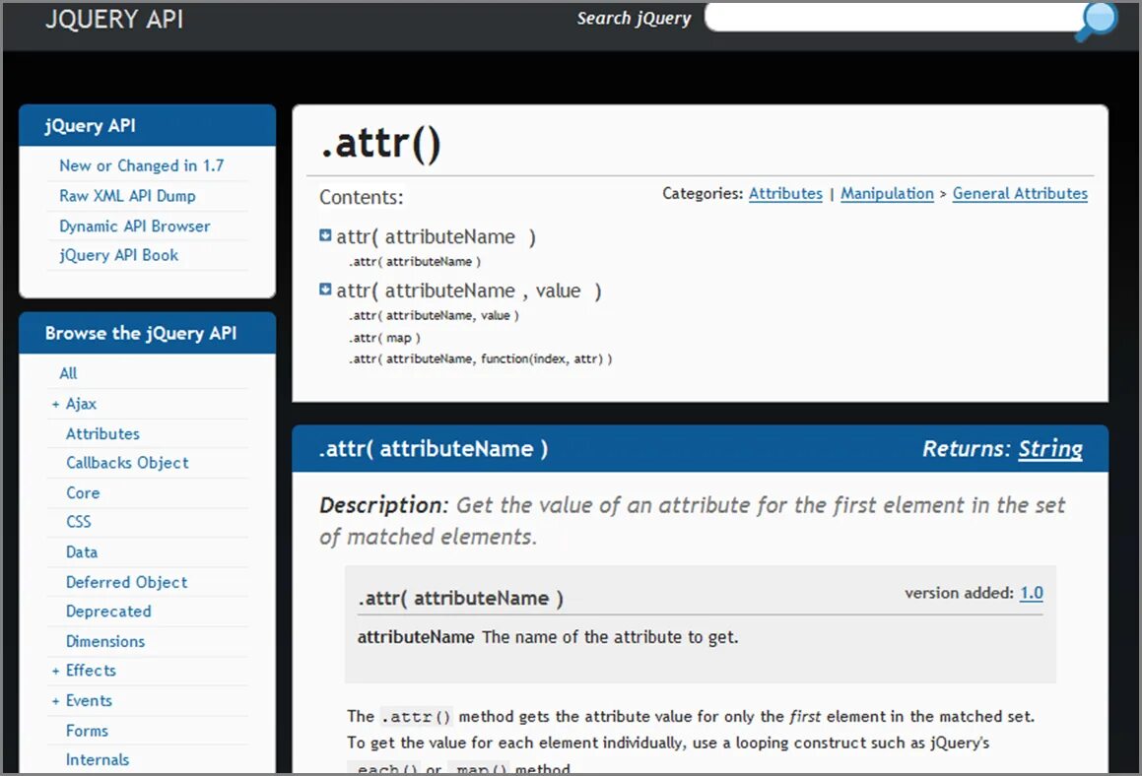
Task: Click the Browse the jQuery API header
Action: click(x=147, y=333)
